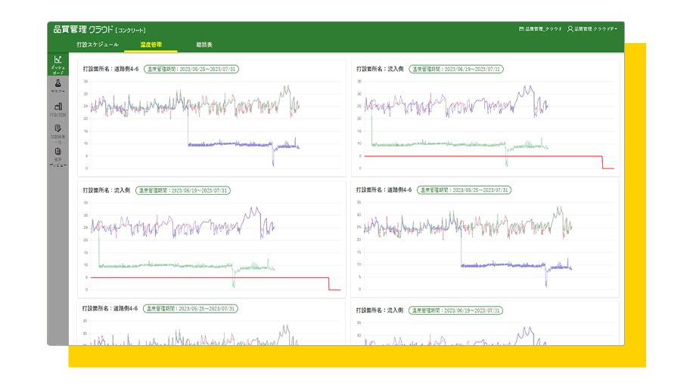
Task: Click the title 打設箇所名:道路側4-6 of the middle-right card
Action: point(384,190)
